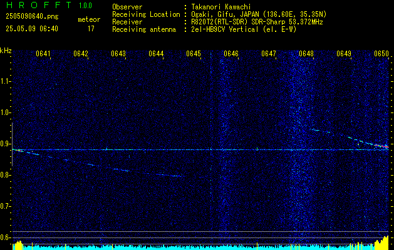Click the 0.7 kHz axis label

coord(5,206)
